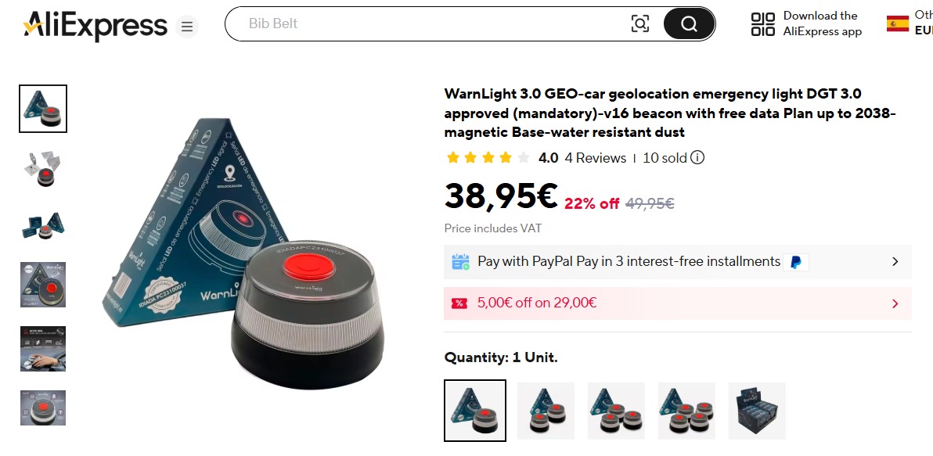Open the 4 Reviews link
Image resolution: width=933 pixels, height=456 pixels.
pos(595,158)
